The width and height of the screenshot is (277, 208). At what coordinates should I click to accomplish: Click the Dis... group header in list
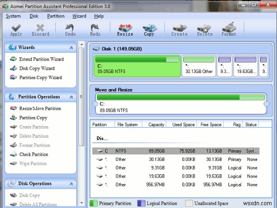tap(102, 138)
